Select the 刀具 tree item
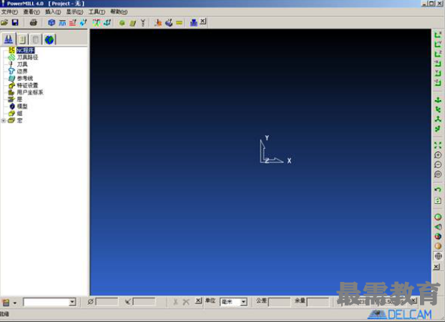The image size is (445, 322). [22, 64]
